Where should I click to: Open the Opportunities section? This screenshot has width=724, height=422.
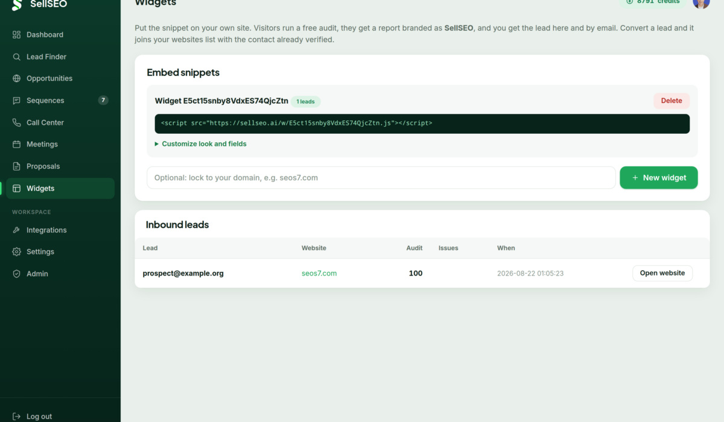(x=60, y=78)
